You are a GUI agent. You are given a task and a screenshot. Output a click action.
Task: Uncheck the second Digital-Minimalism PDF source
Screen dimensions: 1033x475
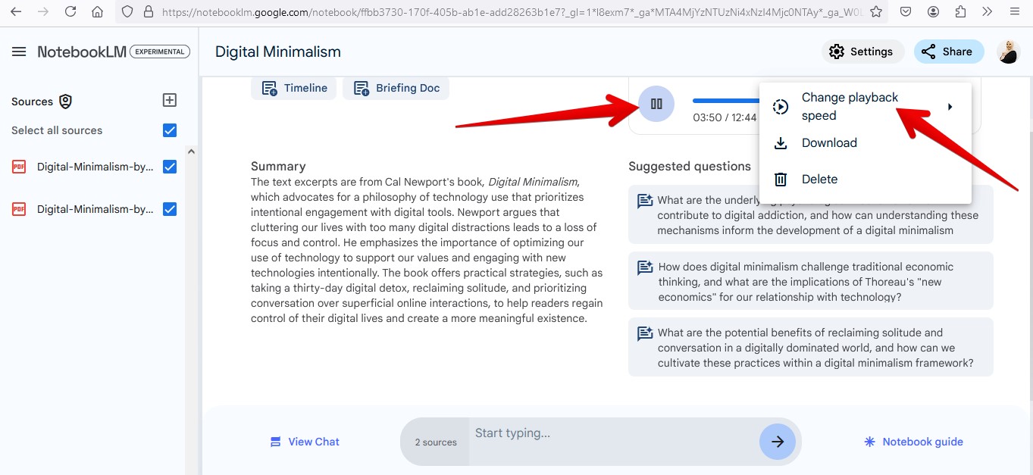170,209
